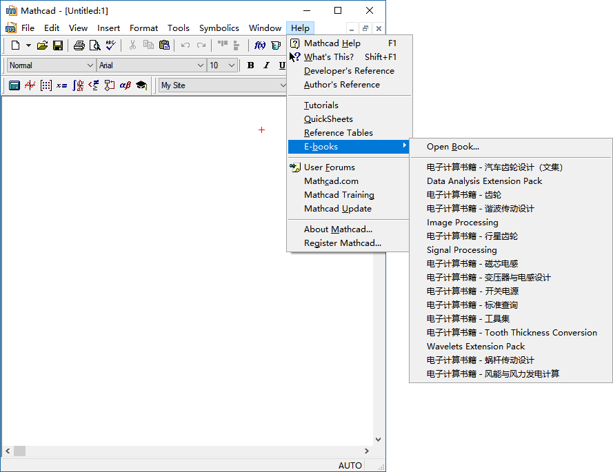613x472 pixels.
Task: Click the Cut scissors icon
Action: point(132,45)
